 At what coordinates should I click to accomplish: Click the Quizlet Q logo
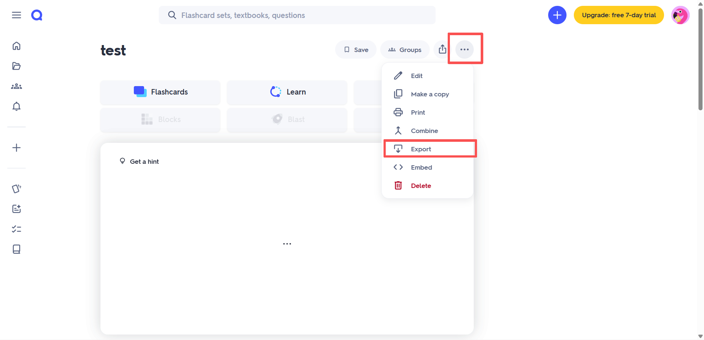(x=37, y=15)
